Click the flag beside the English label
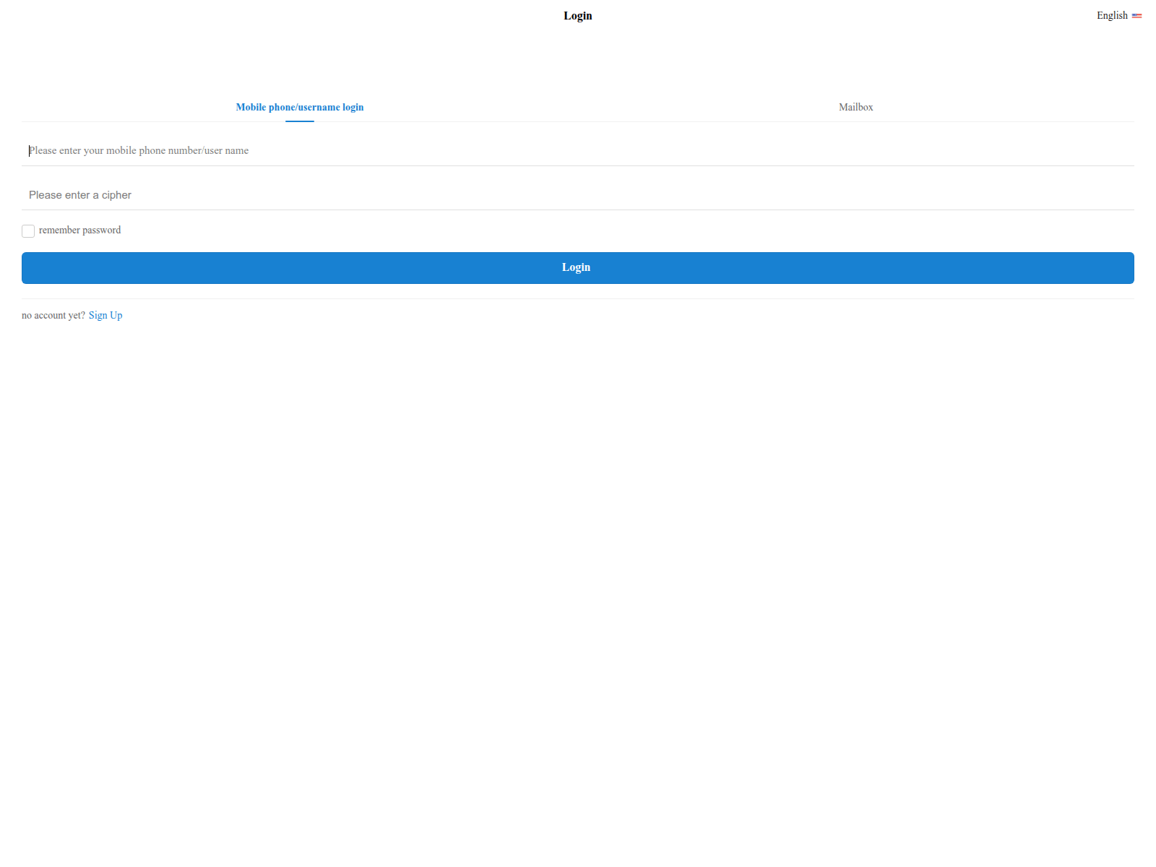Image resolution: width=1156 pixels, height=867 pixels. [1136, 15]
